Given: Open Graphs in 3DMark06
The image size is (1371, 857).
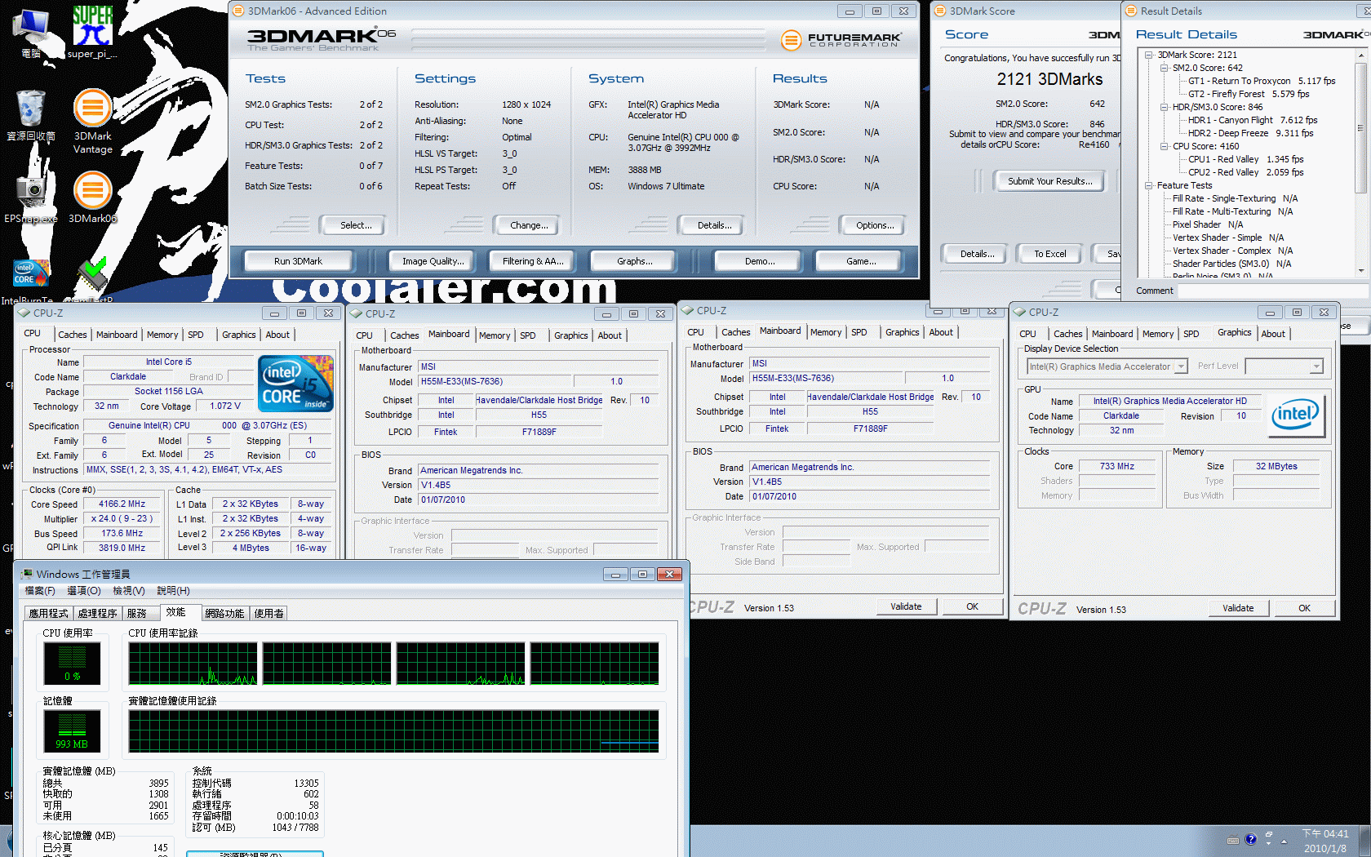Looking at the screenshot, I should pos(635,261).
